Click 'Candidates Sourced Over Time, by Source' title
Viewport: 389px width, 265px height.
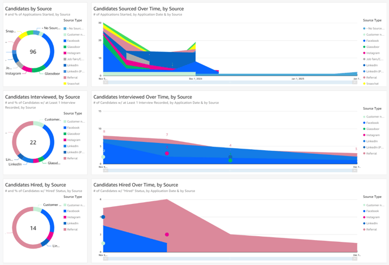[x=139, y=8]
